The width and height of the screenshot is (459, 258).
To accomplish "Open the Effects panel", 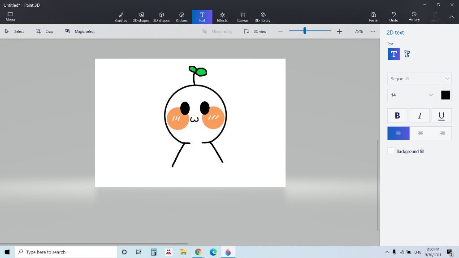I will (222, 17).
